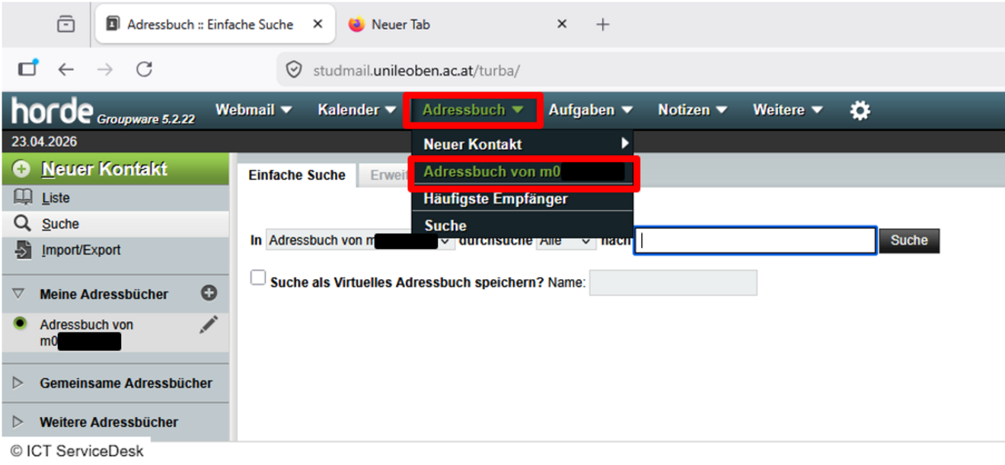Select Häufigste Empfänger in Adressbuch menu
Screen dimensions: 1005x465
(x=495, y=199)
